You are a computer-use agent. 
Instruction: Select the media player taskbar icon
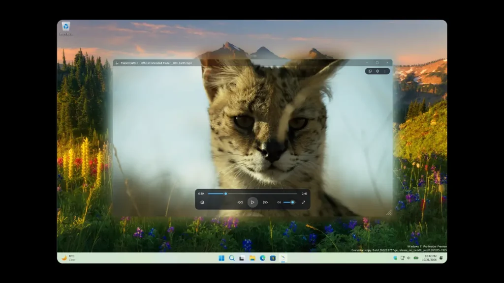283,258
